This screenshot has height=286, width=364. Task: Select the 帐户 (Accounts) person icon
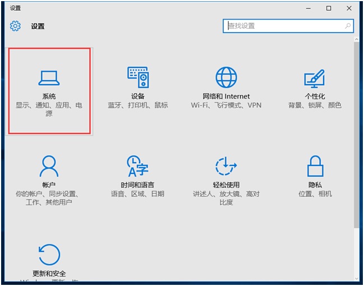[x=49, y=166]
